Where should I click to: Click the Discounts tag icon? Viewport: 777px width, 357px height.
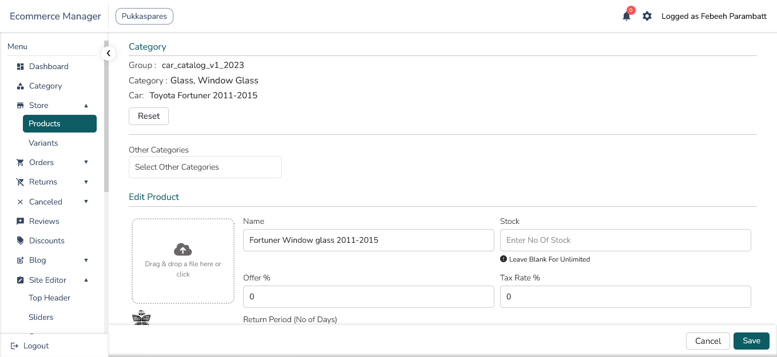coord(21,240)
